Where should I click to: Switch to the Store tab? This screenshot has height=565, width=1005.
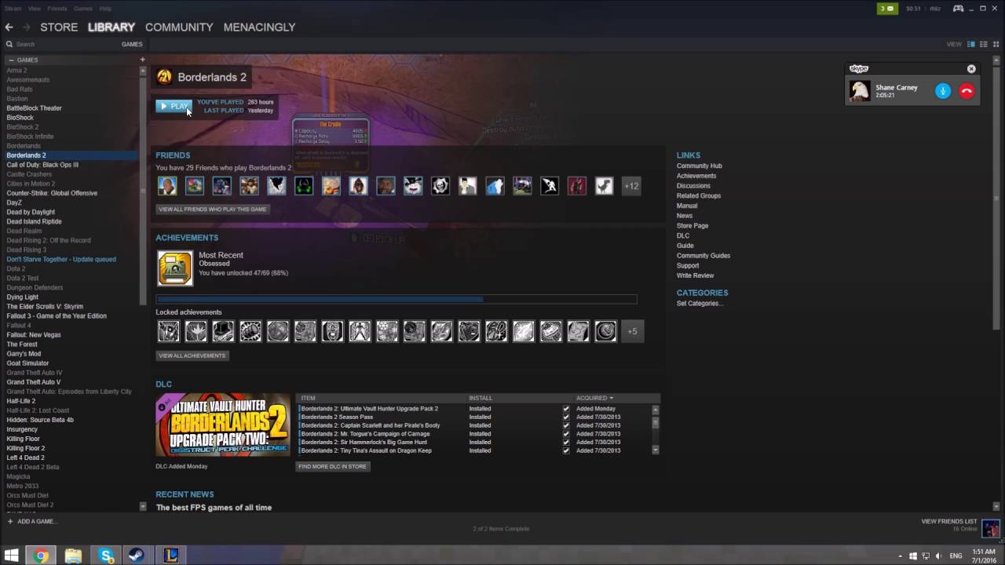point(59,27)
